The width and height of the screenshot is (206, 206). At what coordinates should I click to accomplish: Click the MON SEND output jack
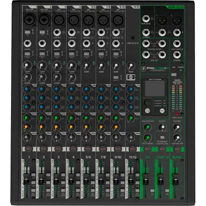[x=146, y=19]
